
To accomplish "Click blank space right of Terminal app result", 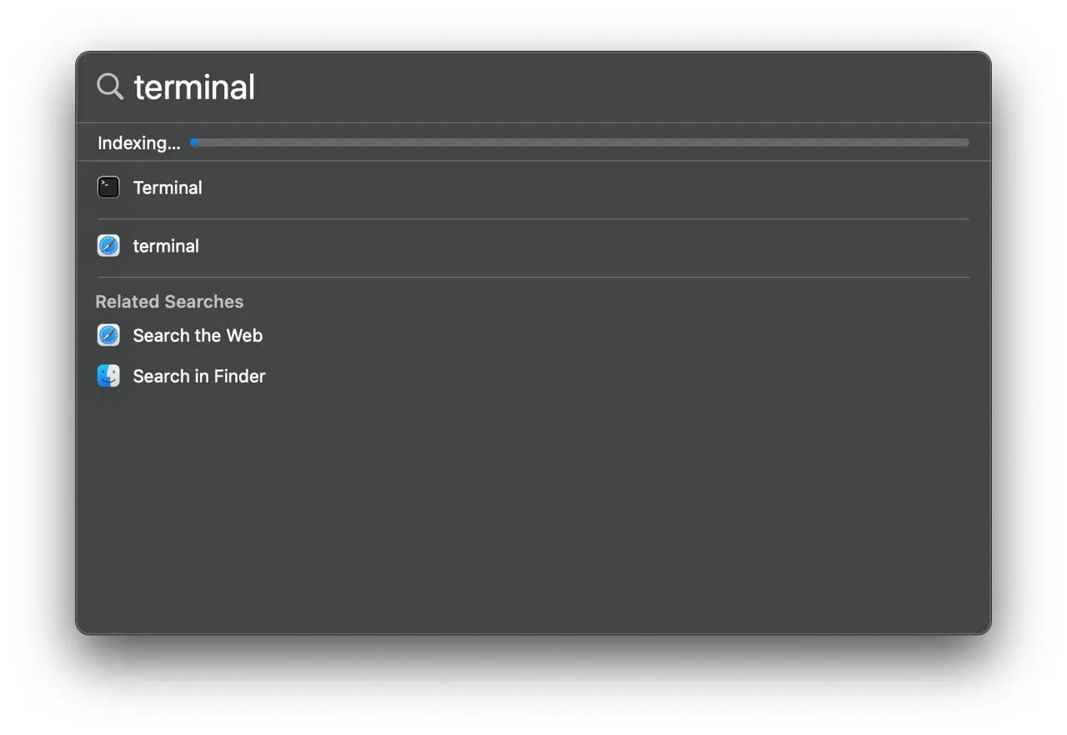I will (x=584, y=188).
